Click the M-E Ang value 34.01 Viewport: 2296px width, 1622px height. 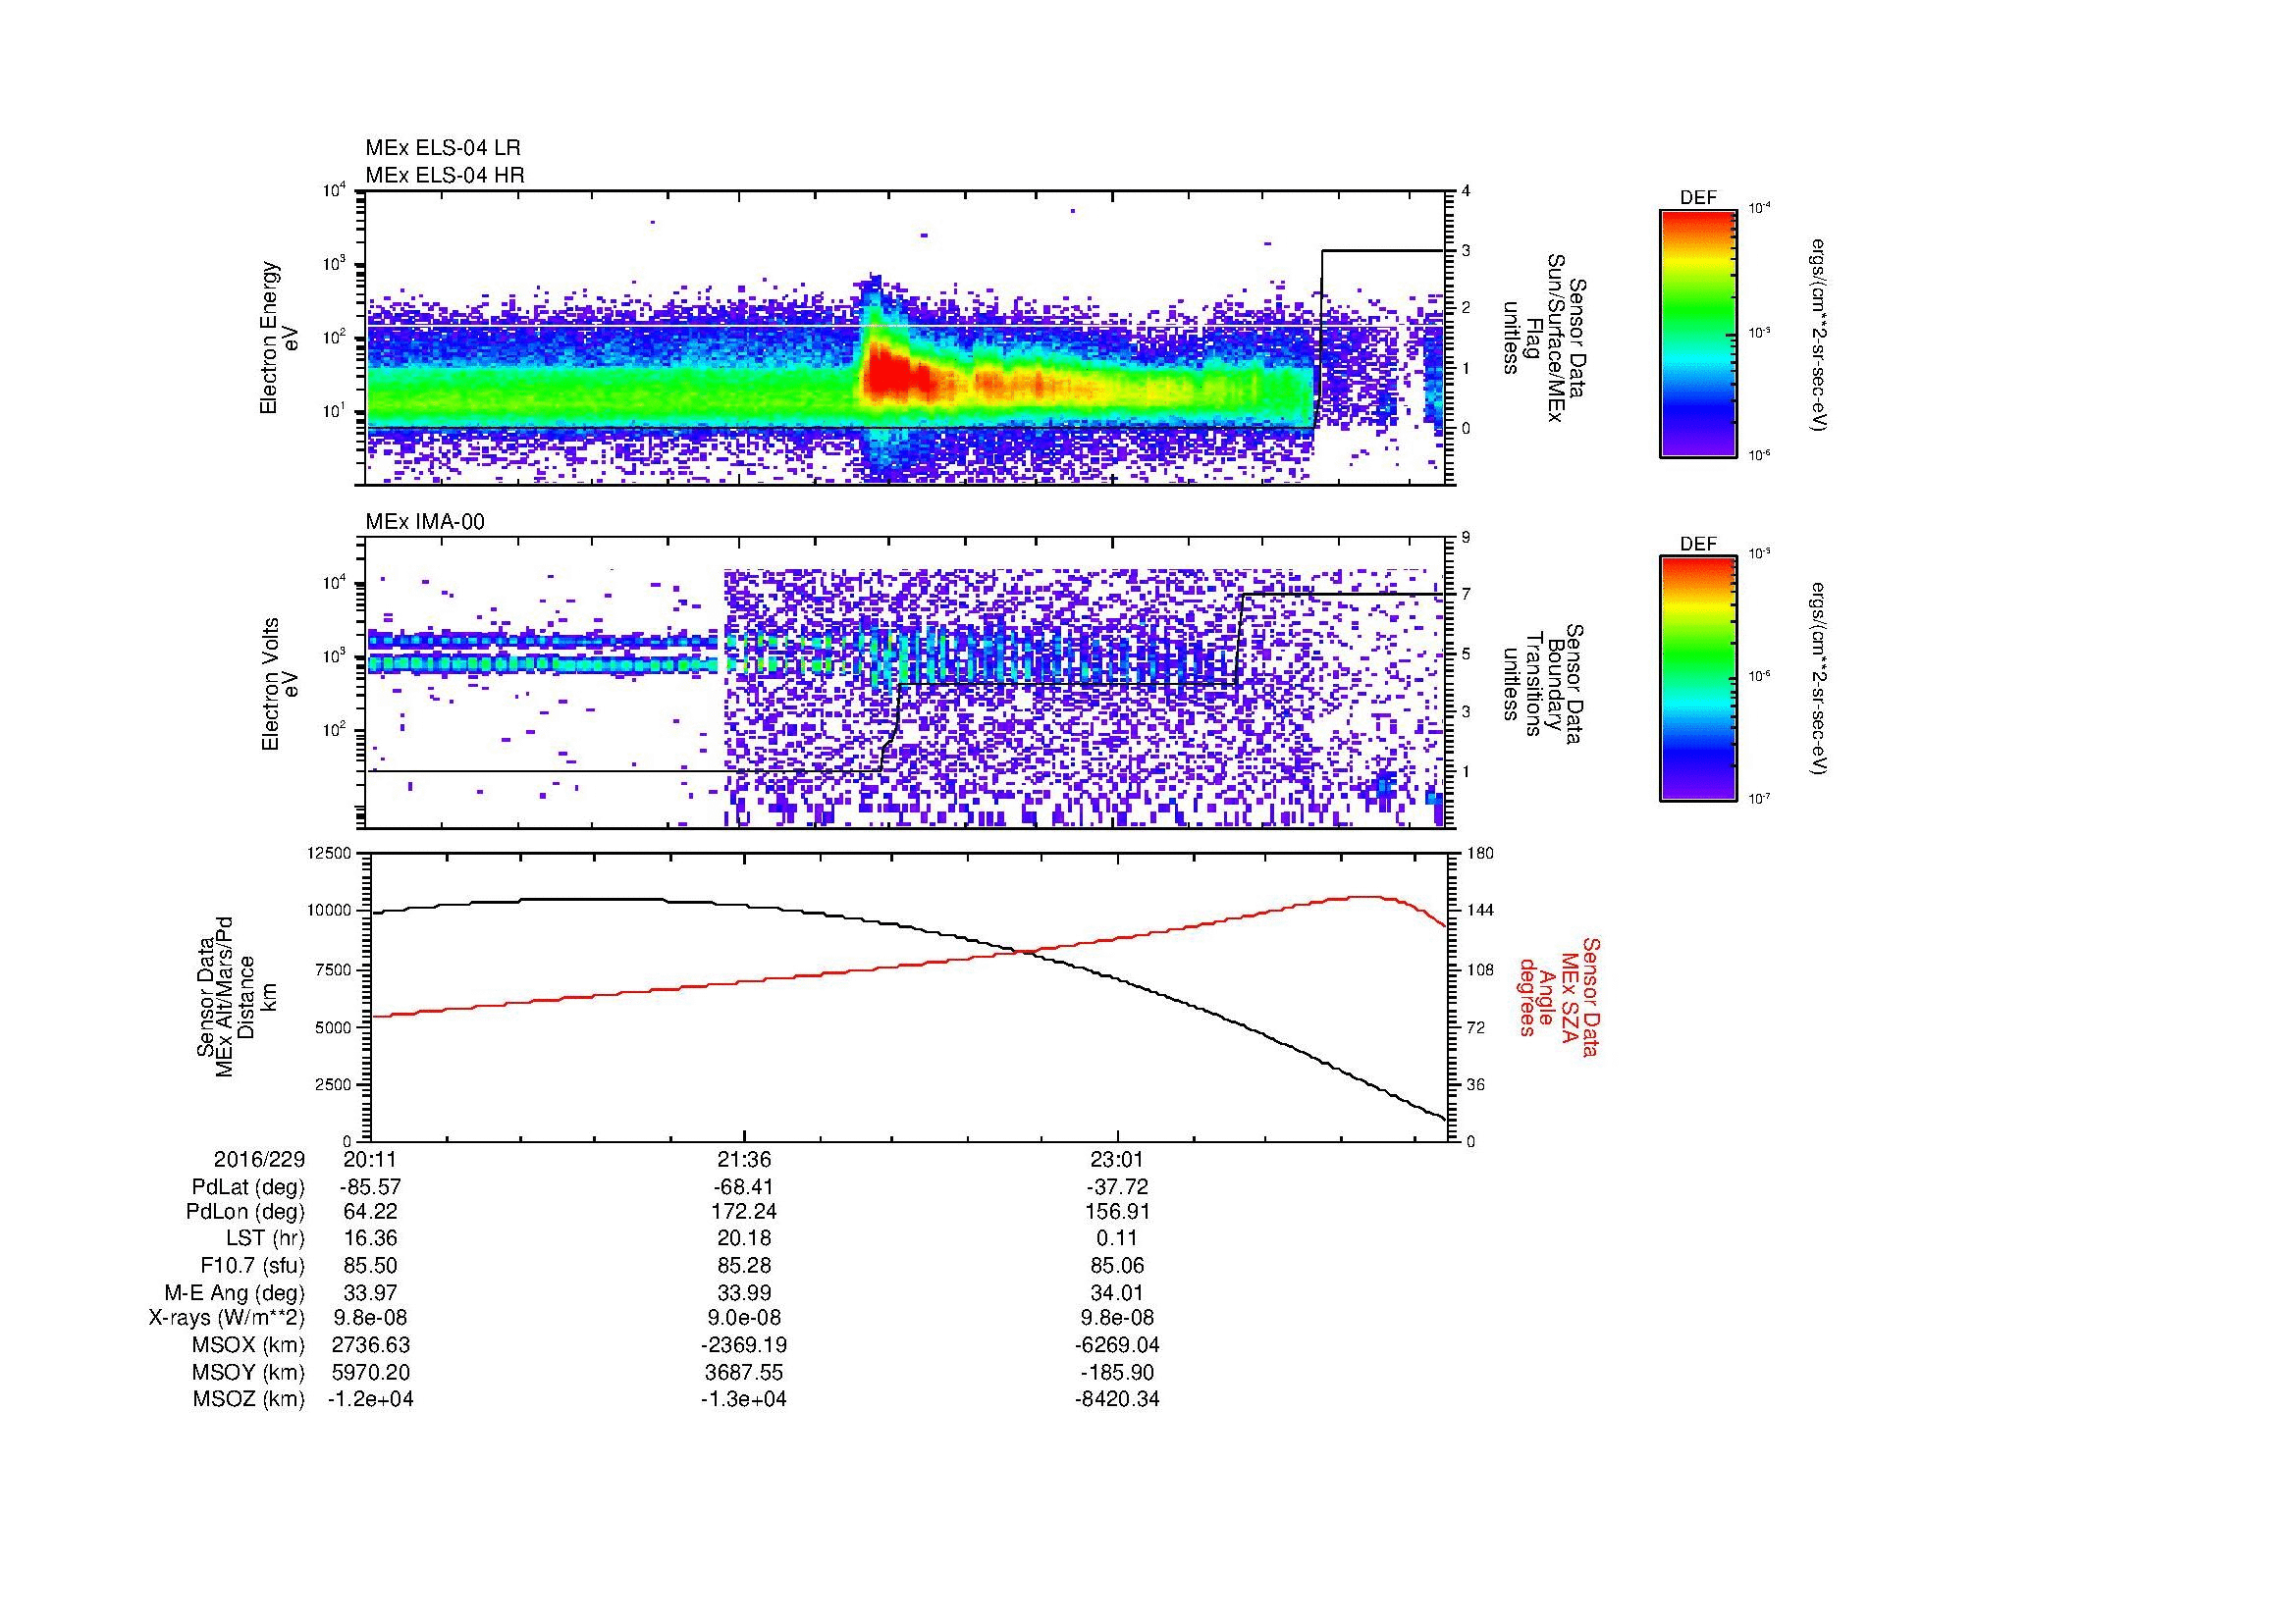point(1117,1293)
